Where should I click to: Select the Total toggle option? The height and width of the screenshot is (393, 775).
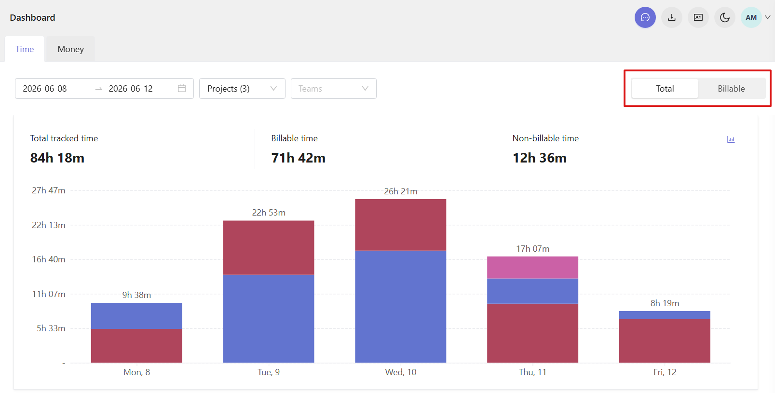point(665,89)
